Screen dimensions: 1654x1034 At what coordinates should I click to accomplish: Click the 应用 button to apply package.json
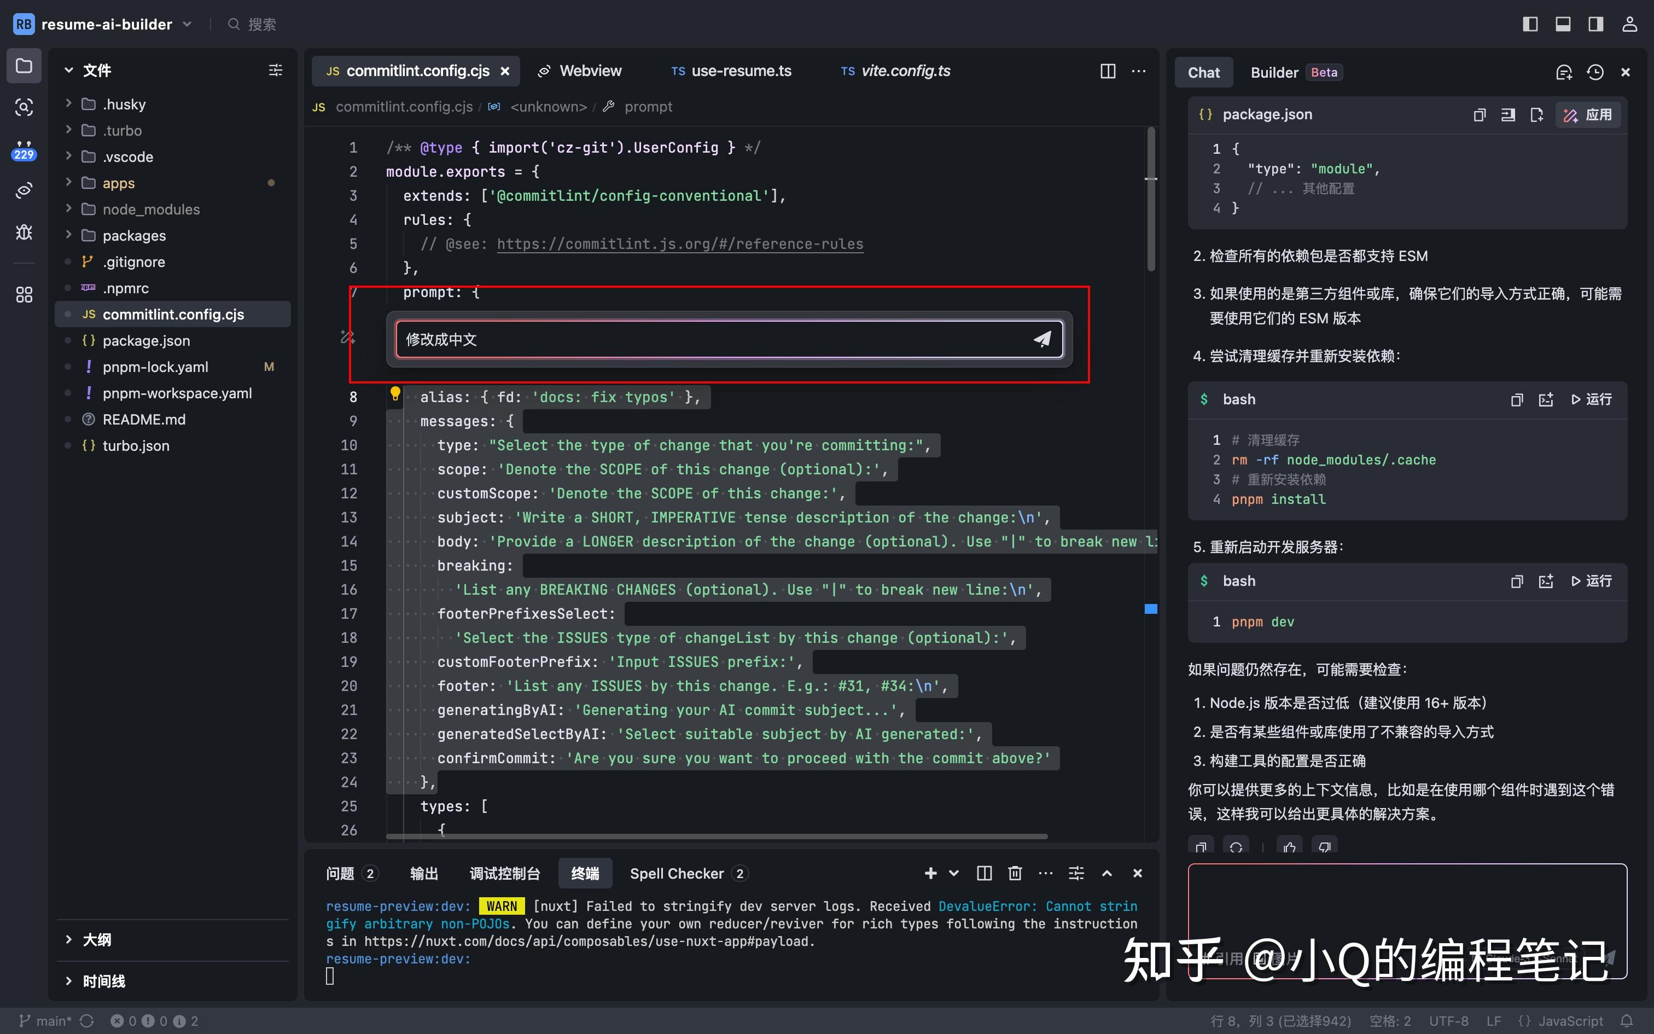coord(1588,114)
